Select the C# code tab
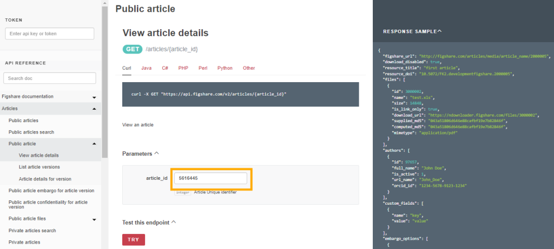The width and height of the screenshot is (554, 249). (x=164, y=68)
